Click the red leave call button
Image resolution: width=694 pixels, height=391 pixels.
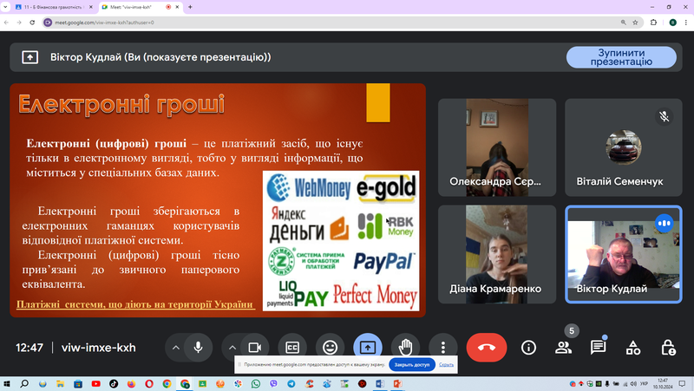(487, 348)
